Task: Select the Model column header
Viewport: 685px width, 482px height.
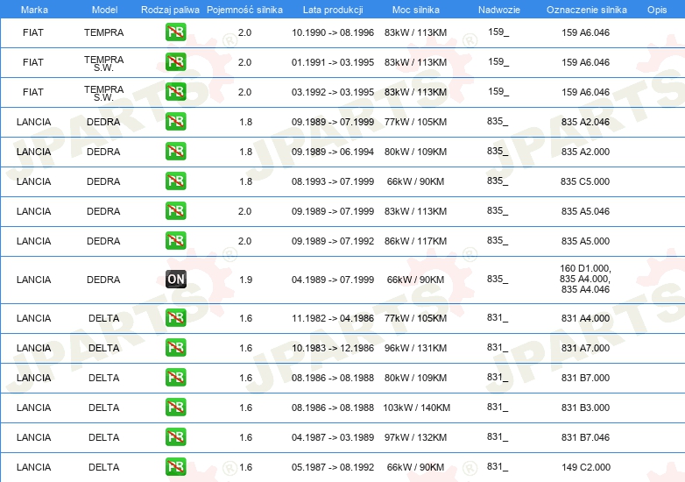Action: coord(104,10)
